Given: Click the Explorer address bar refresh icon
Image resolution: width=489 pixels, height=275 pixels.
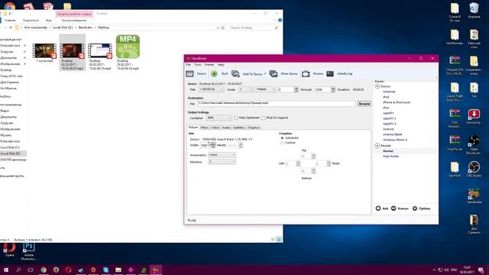Looking at the screenshot, I should coord(222,27).
